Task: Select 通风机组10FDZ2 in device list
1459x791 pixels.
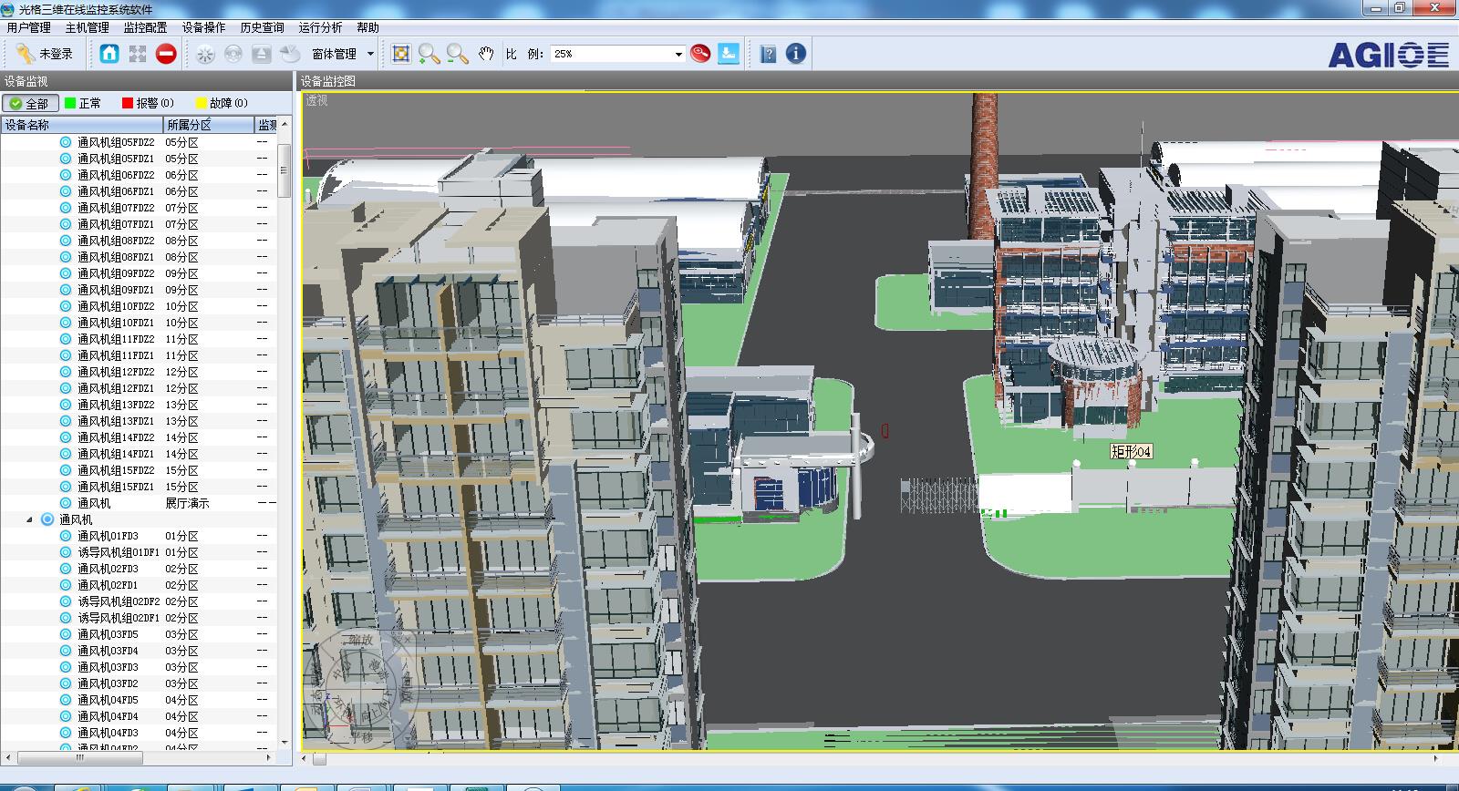Action: coord(116,306)
